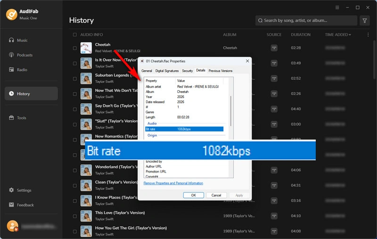The image size is (377, 239).
Task: Sort by Time Added dropdown arrow
Action: pyautogui.click(x=350, y=35)
